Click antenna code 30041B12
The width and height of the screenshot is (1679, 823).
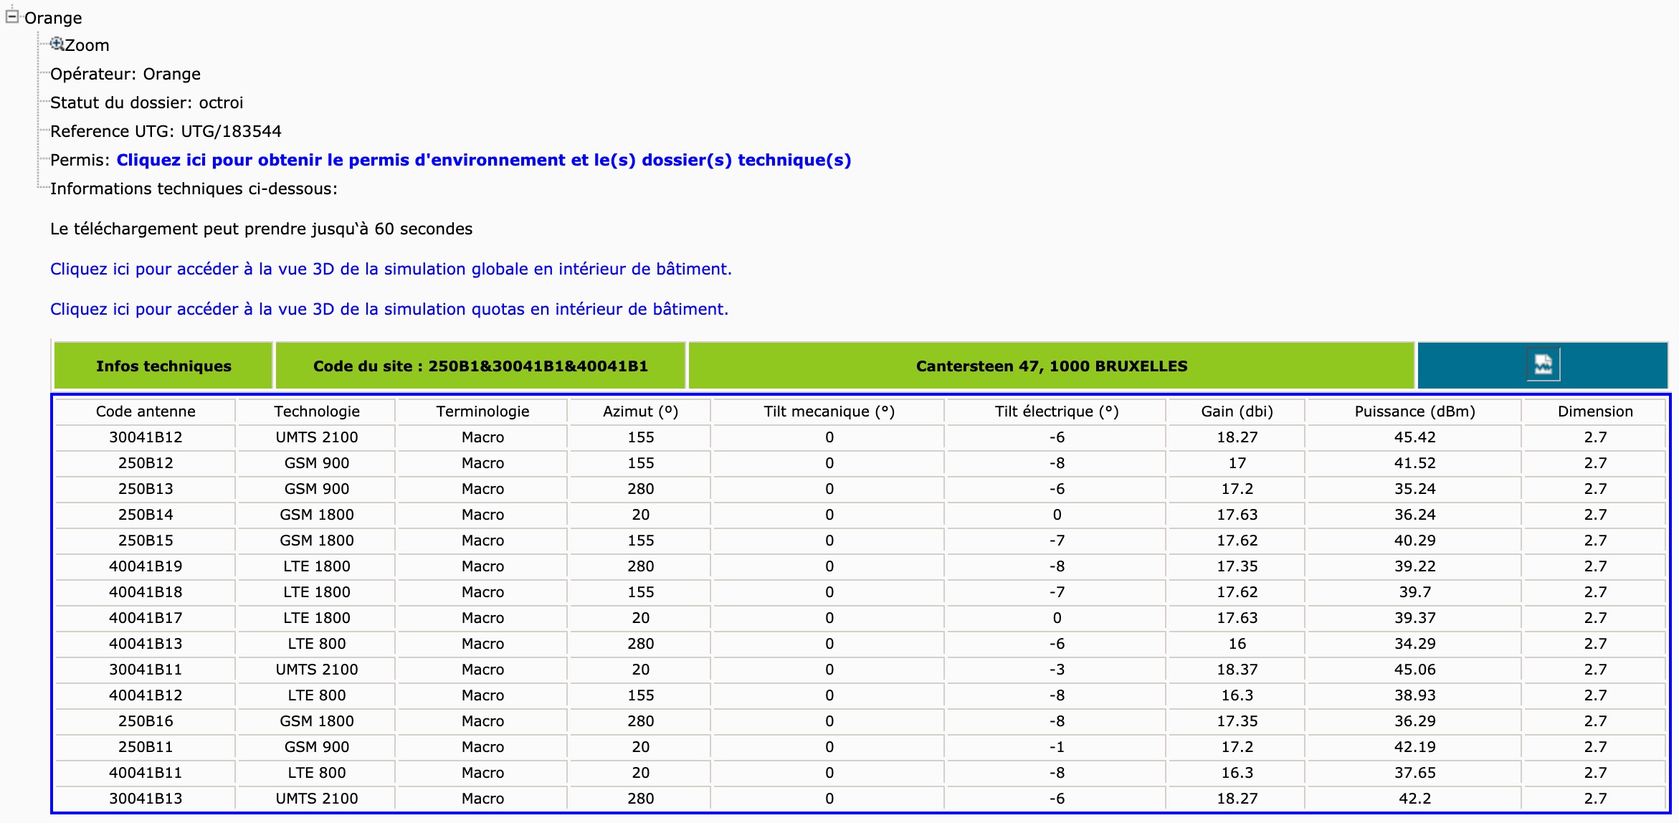(146, 437)
